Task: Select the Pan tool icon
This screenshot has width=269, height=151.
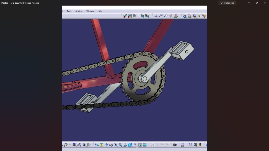Action: coord(106,145)
